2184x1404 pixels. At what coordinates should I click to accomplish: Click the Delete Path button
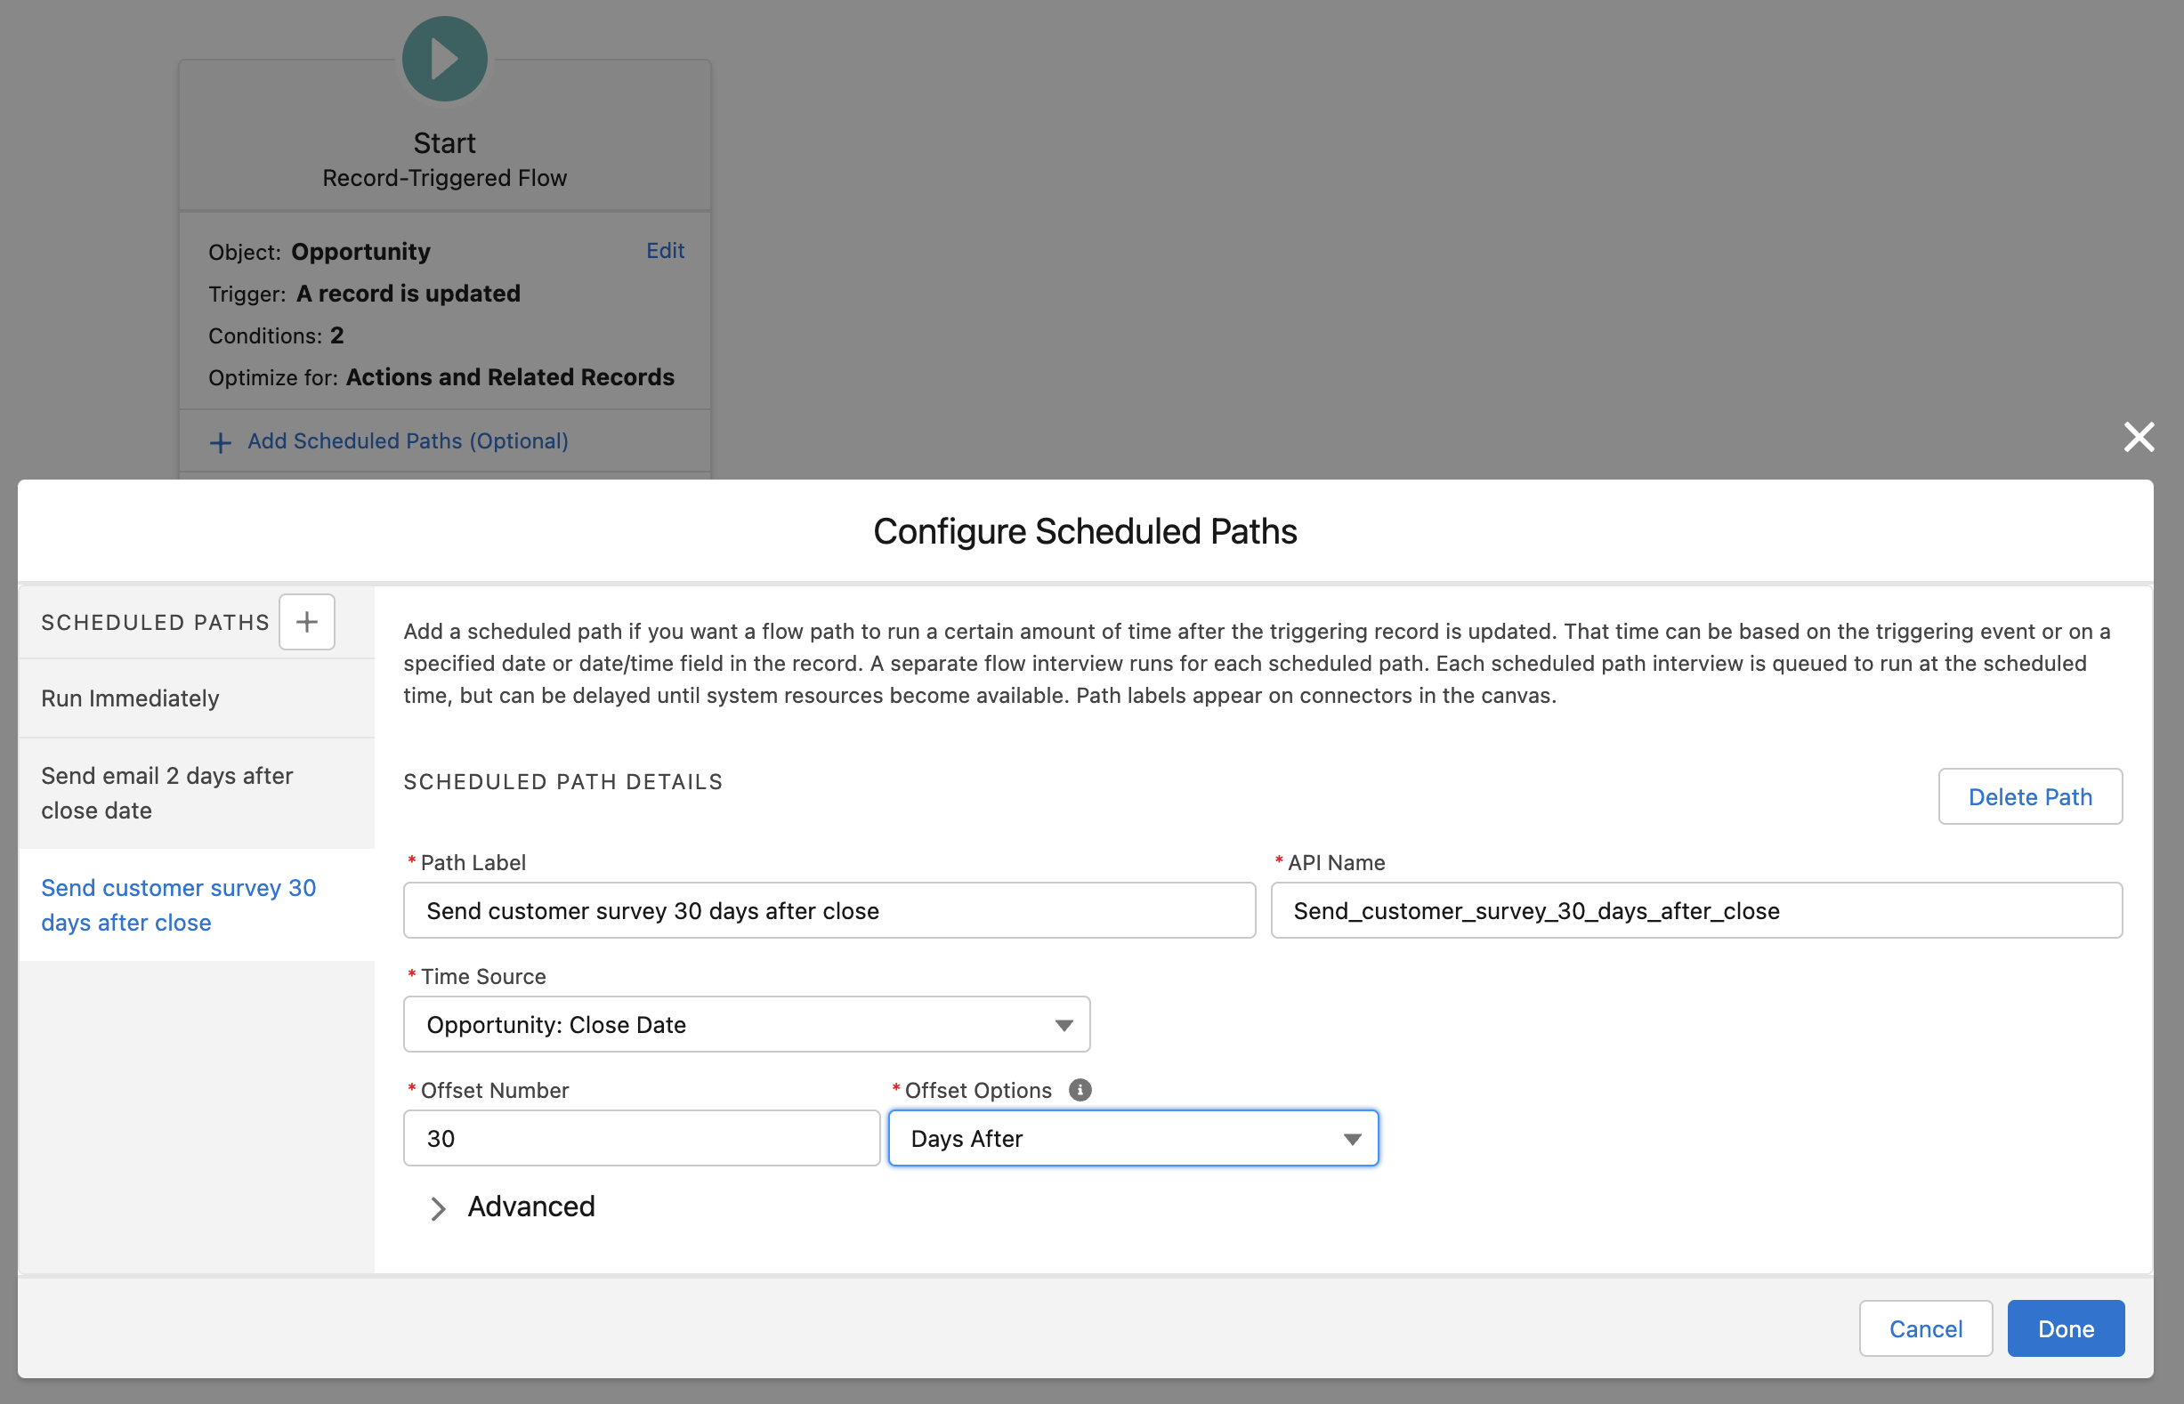pyautogui.click(x=2029, y=797)
